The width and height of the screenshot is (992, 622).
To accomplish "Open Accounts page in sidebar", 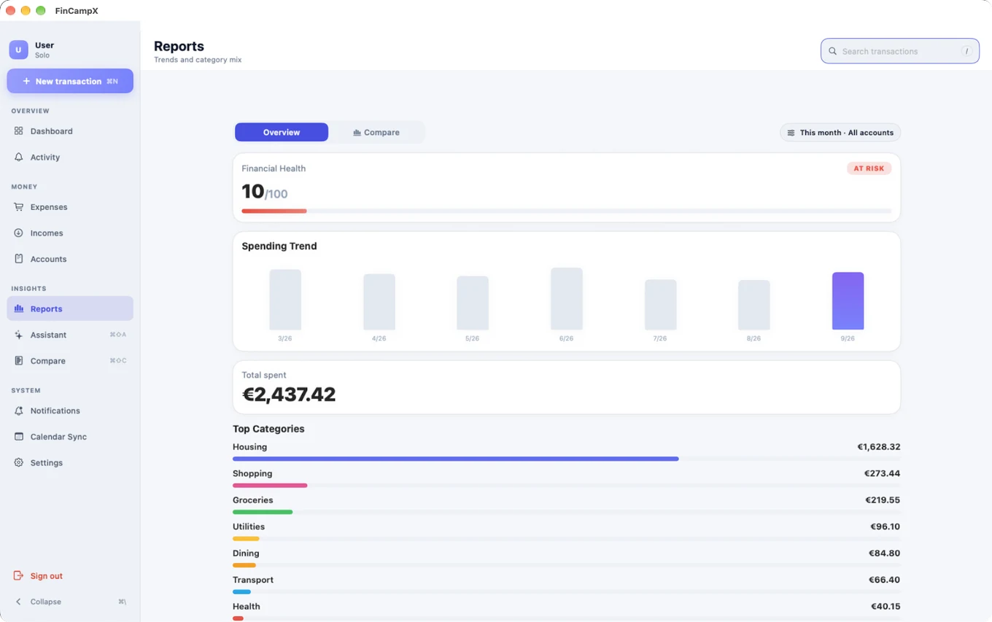I will (70, 259).
